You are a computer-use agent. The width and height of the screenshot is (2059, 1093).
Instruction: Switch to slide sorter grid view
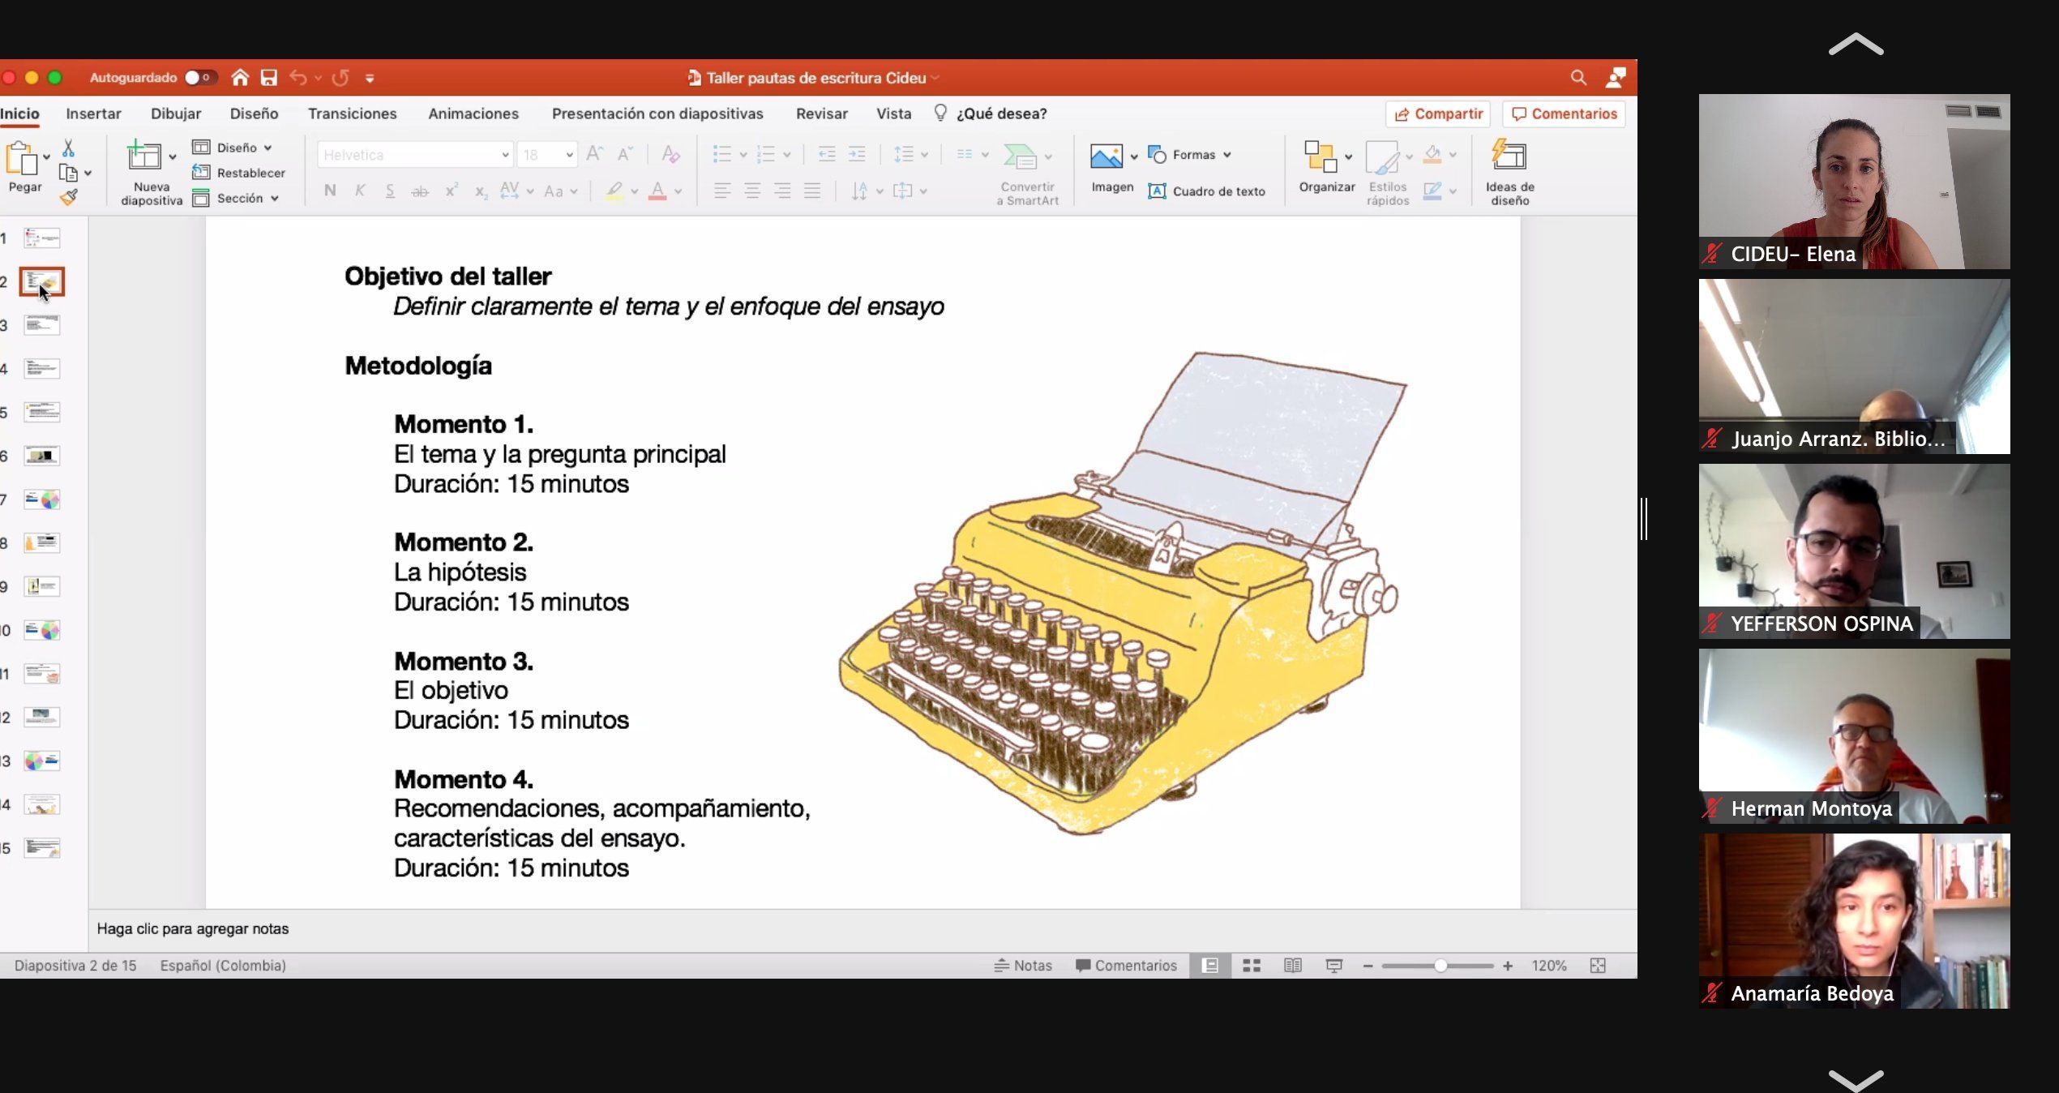point(1252,966)
